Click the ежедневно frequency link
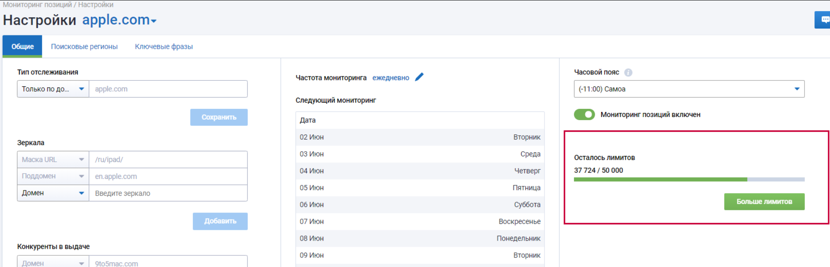The image size is (830, 267). (x=391, y=78)
